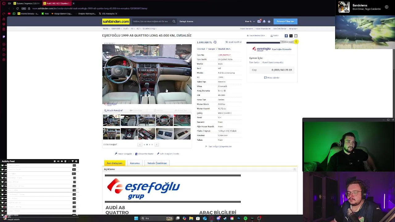Click Activity Feed settings gear

coord(76,161)
